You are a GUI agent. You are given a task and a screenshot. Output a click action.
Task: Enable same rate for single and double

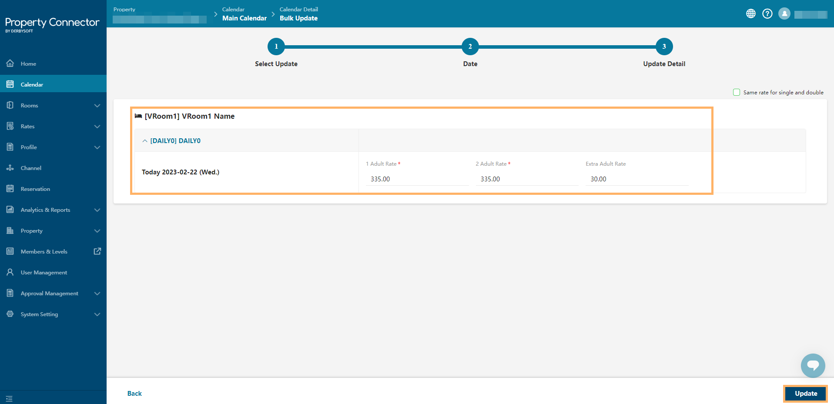737,92
